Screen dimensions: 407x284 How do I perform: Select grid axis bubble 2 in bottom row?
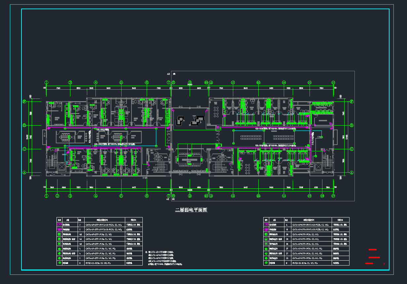click(57, 196)
